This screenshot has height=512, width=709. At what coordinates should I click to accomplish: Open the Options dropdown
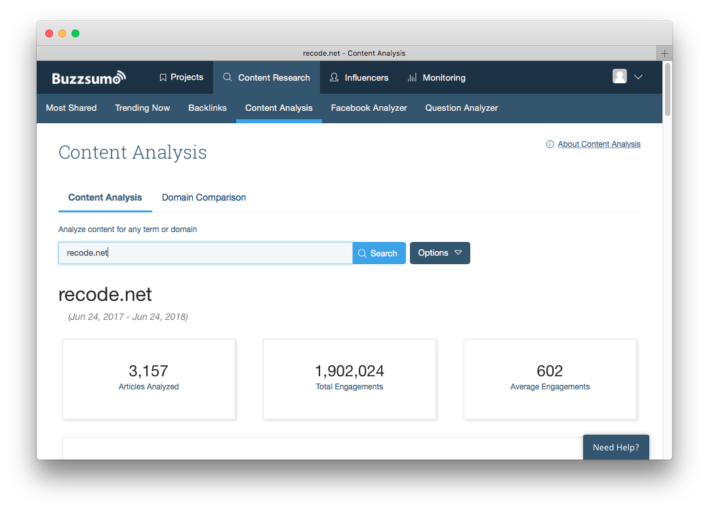pyautogui.click(x=440, y=253)
